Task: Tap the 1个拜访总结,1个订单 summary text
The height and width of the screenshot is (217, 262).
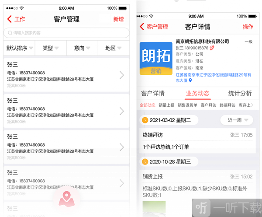Action: tap(166, 147)
